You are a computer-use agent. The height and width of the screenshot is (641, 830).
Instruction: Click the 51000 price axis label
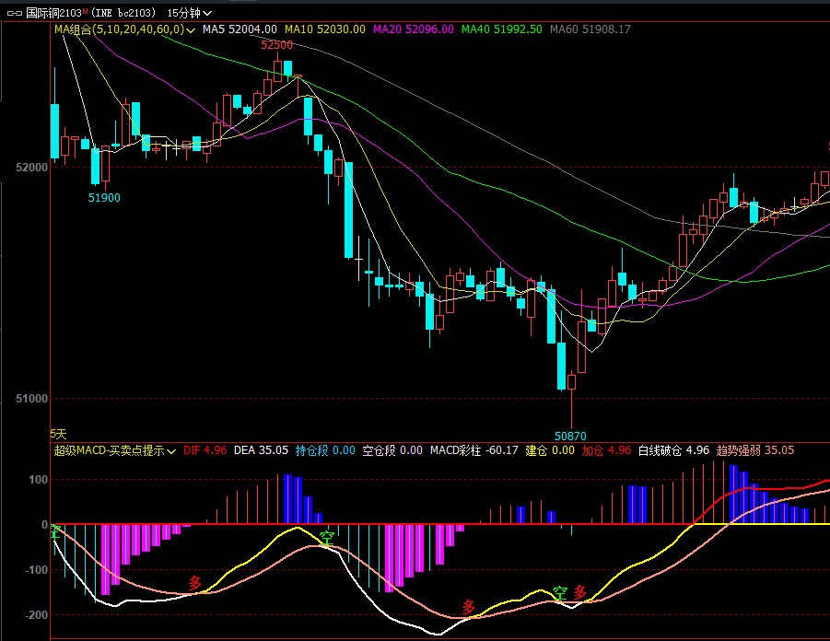tap(31, 399)
